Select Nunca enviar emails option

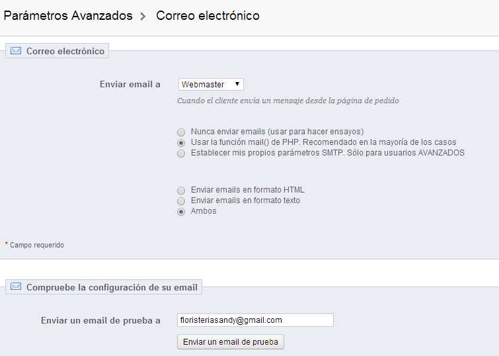181,132
